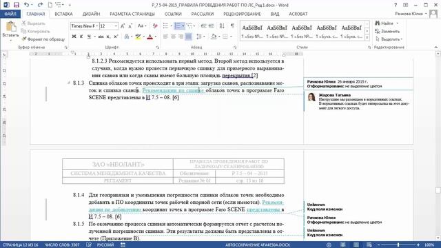Toggle bold formatting (Ж)
The height and width of the screenshot is (248, 441).
pos(74,37)
